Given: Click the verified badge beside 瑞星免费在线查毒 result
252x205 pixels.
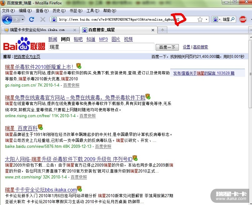Looking at the screenshot, I should 148,96.
